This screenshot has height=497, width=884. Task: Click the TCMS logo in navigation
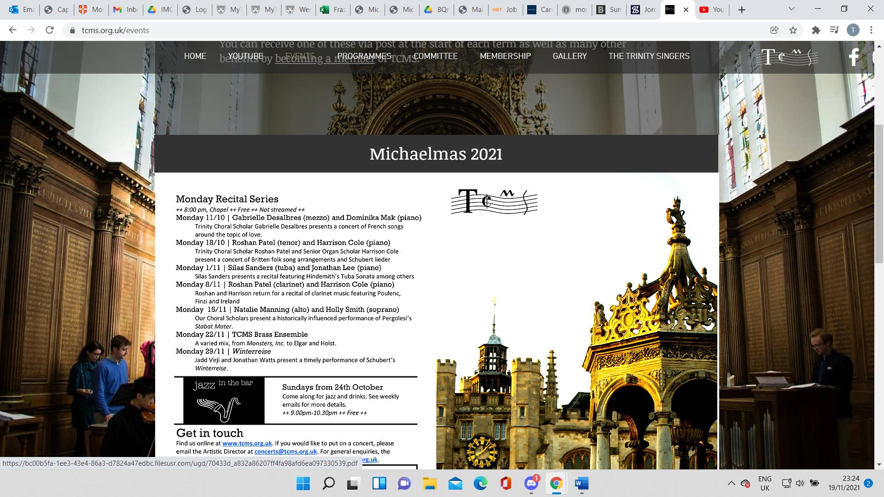pos(786,57)
